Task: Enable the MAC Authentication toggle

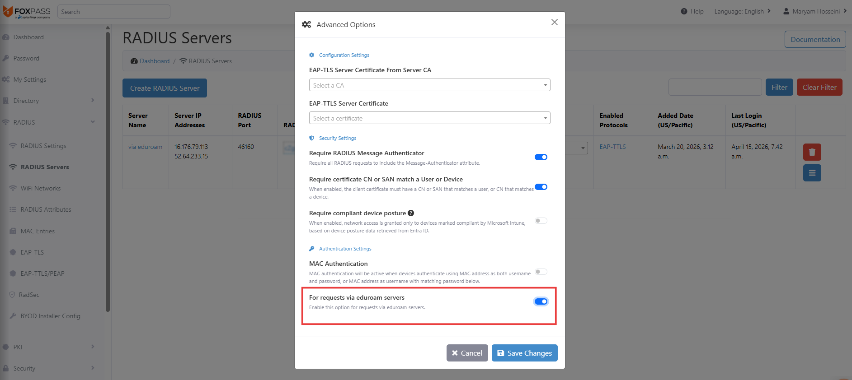Action: 541,272
